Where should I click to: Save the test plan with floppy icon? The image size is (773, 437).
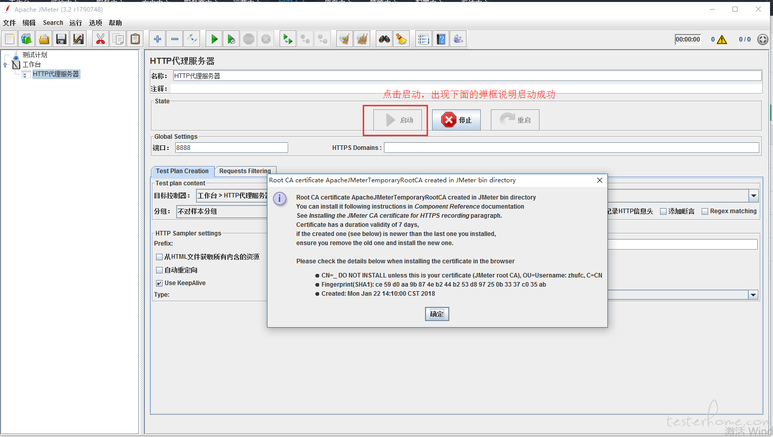click(x=61, y=39)
